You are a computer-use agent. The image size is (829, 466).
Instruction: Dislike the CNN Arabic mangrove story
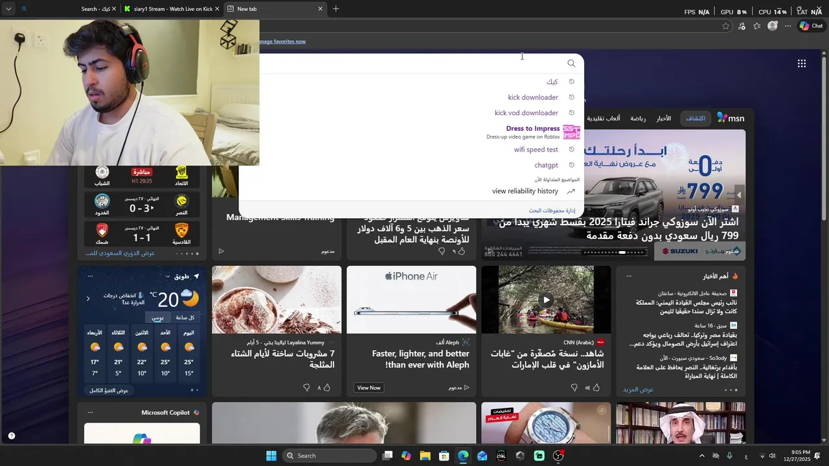pos(574,388)
